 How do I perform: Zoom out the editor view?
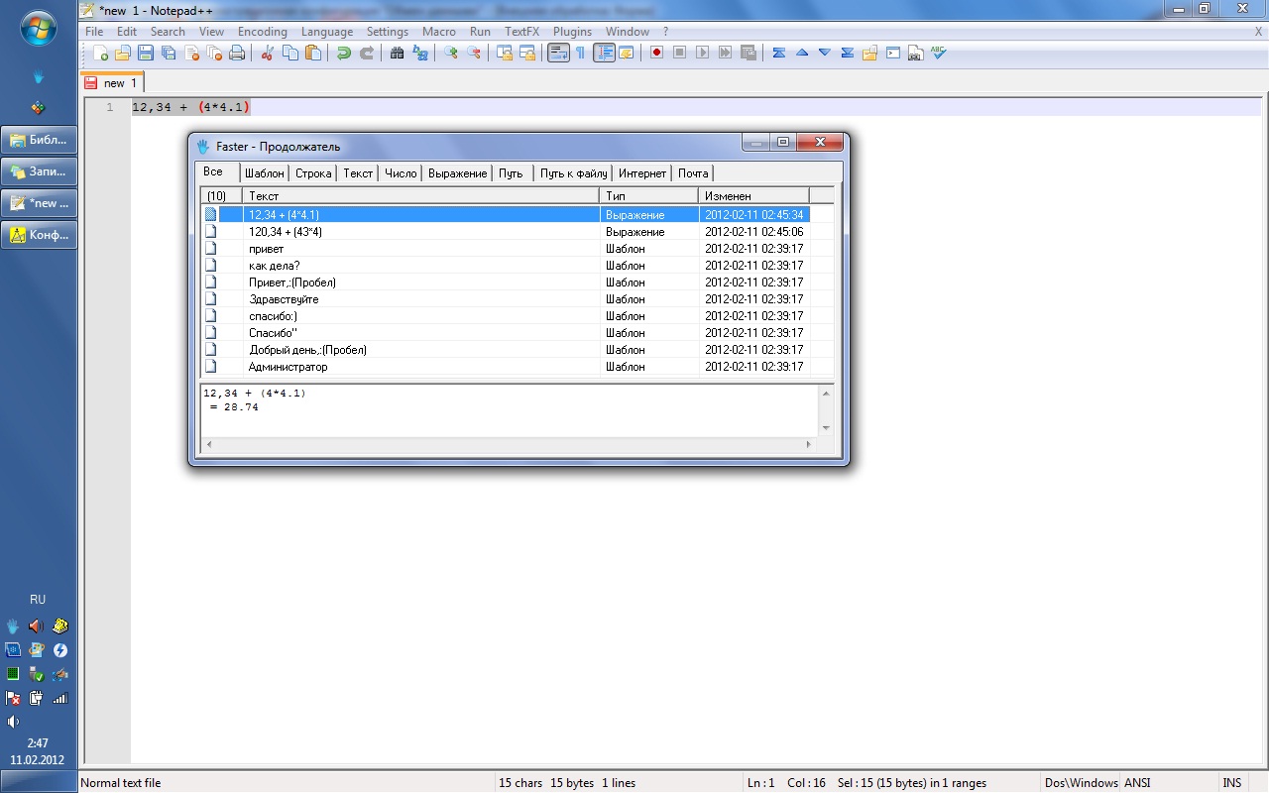click(474, 53)
